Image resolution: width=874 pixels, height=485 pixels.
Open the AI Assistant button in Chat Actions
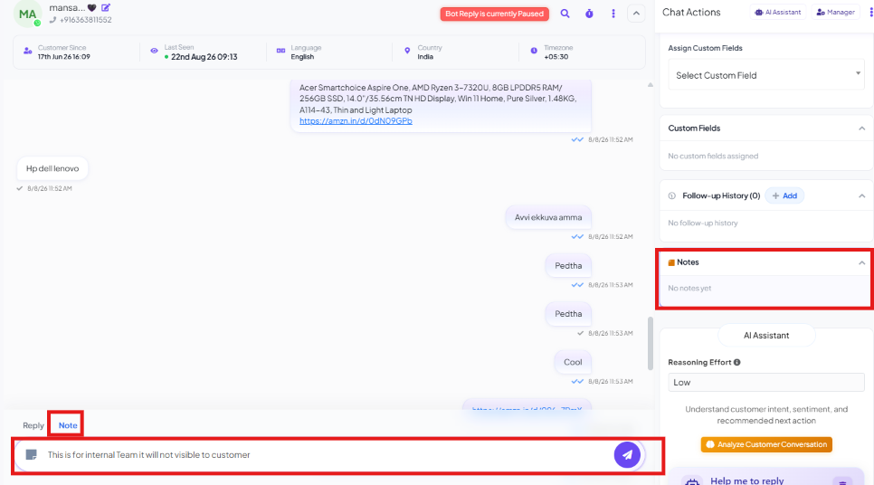pos(777,13)
